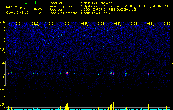The height and width of the screenshot is (110, 173).
Task: Click the 0829 time axis marker
Action: 150,24
